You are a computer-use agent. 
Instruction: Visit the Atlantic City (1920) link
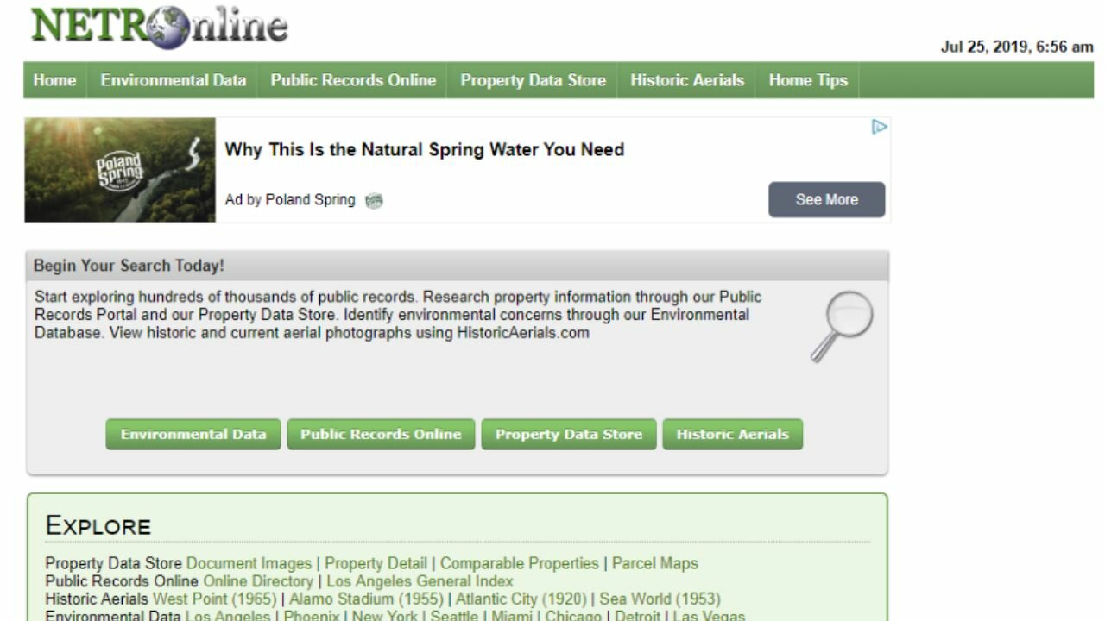tap(521, 599)
